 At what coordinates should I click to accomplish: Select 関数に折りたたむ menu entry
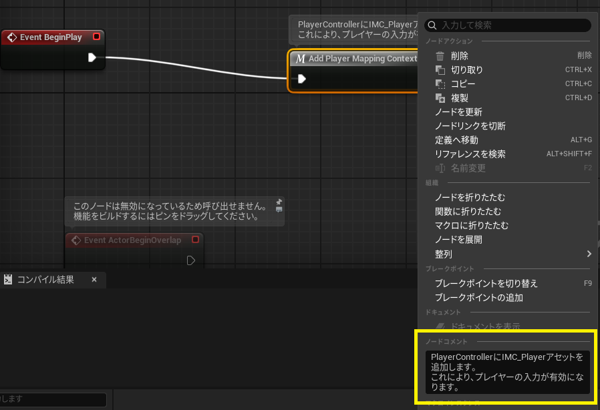tap(509, 212)
